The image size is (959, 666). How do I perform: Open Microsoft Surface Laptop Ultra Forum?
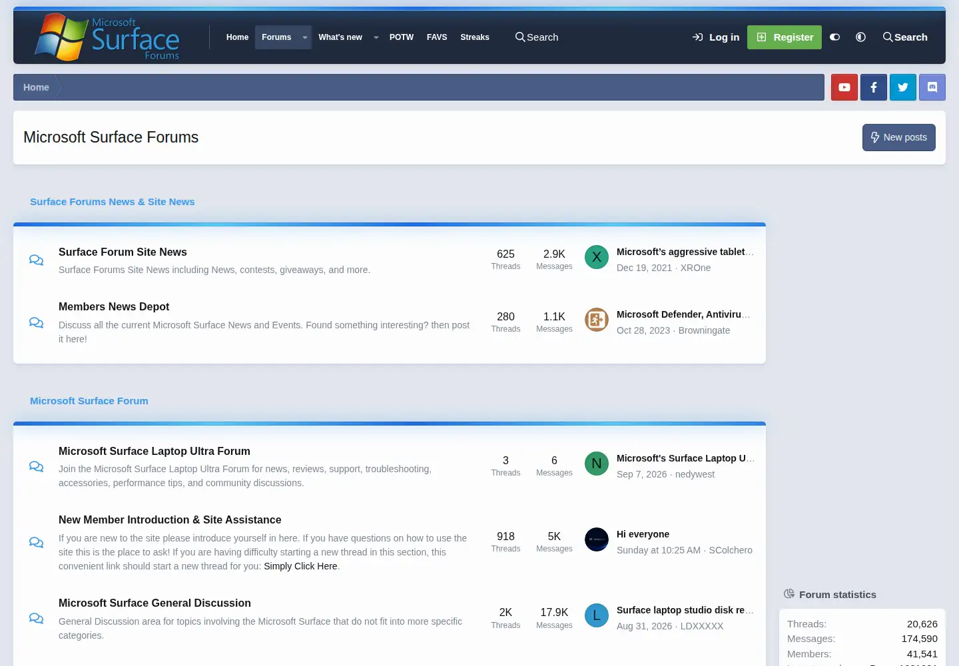click(x=155, y=451)
